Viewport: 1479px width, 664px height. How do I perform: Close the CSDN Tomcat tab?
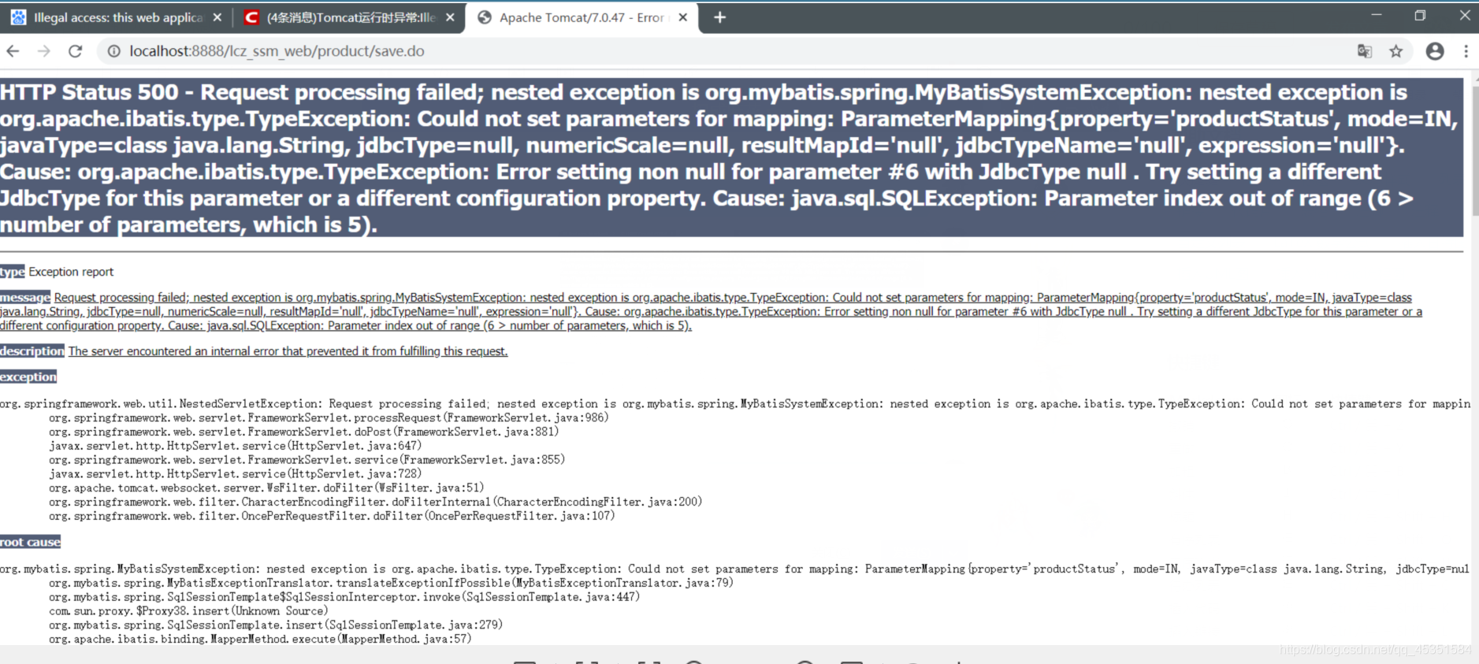pyautogui.click(x=450, y=17)
